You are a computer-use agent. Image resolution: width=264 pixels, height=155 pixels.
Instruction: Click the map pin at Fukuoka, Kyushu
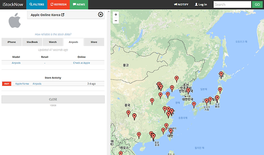click(194, 105)
